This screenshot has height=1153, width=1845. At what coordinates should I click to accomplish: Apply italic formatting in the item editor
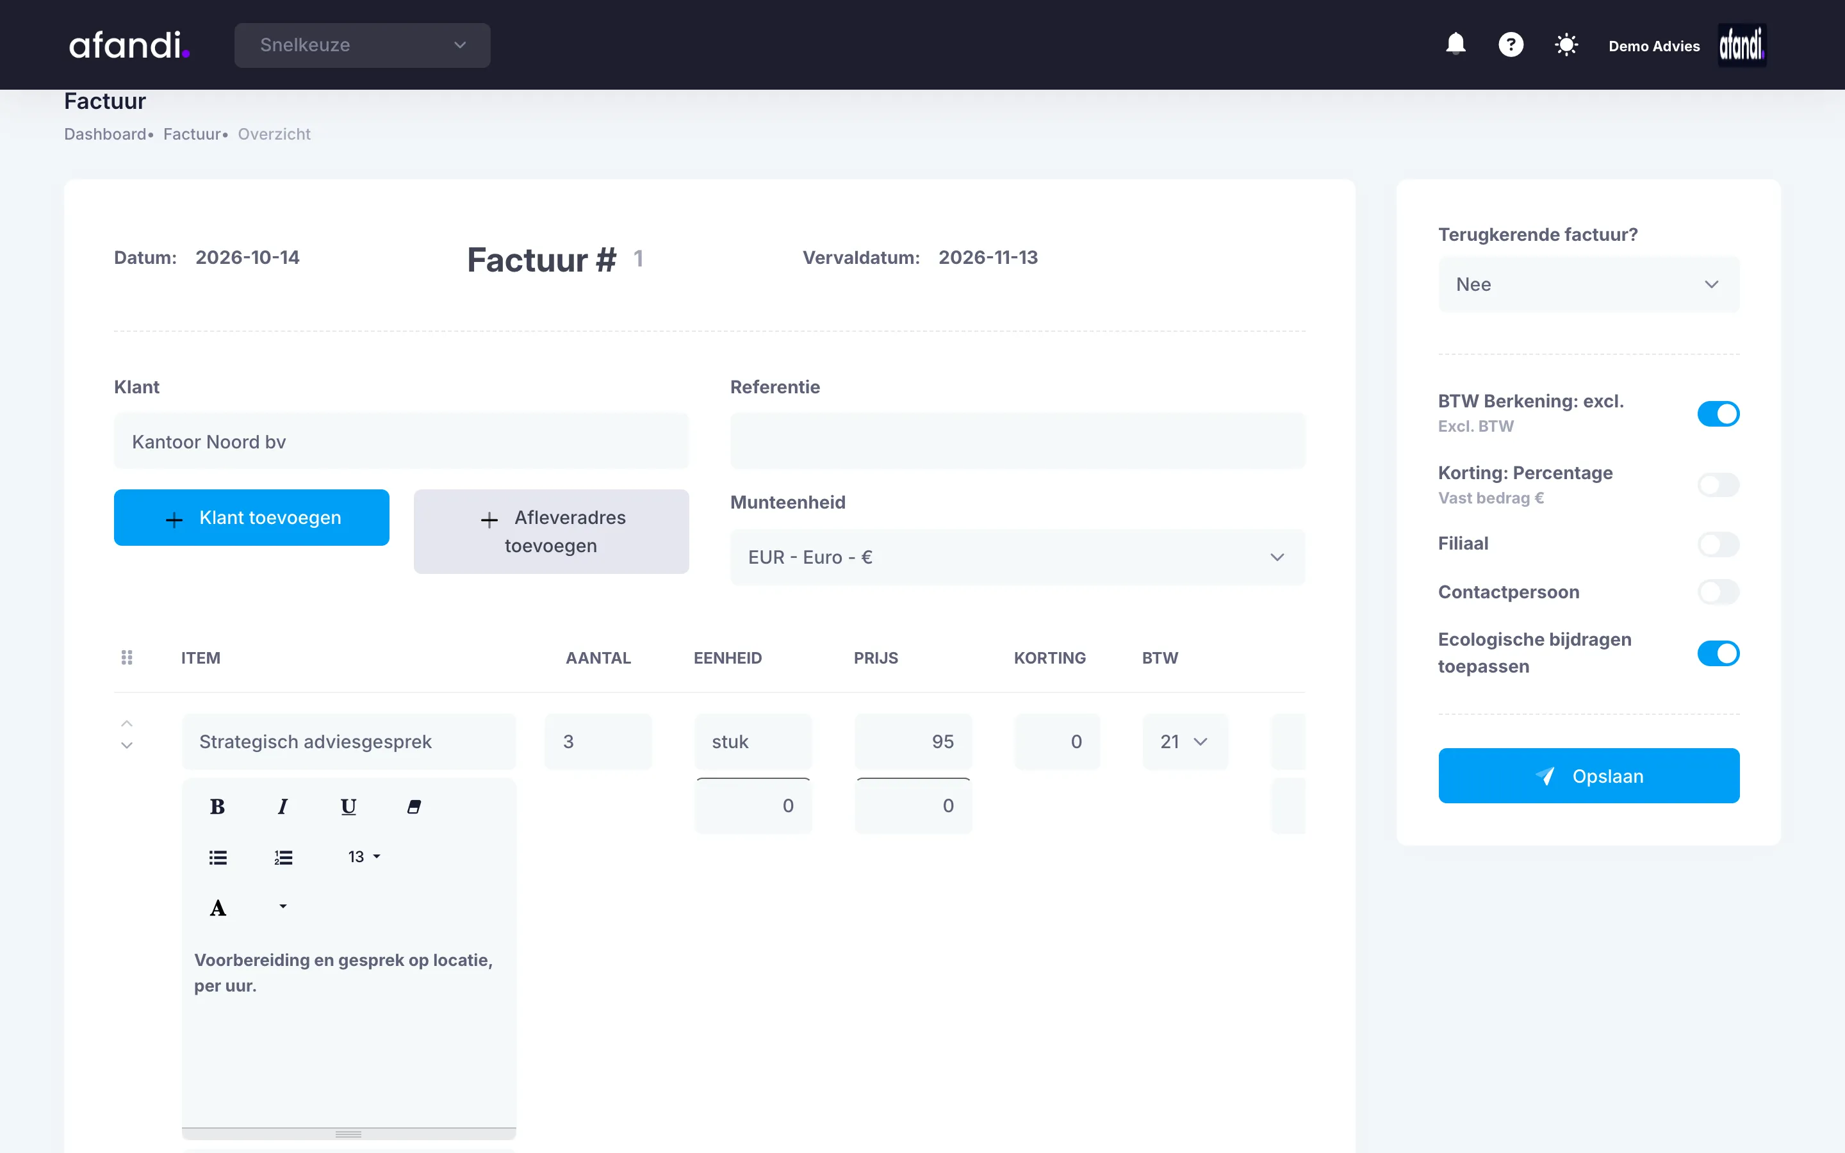pyautogui.click(x=283, y=806)
